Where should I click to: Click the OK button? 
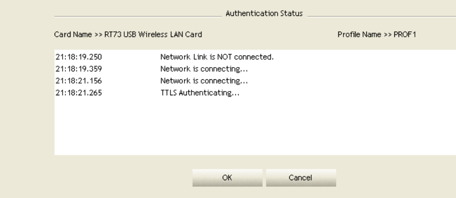[x=227, y=177]
